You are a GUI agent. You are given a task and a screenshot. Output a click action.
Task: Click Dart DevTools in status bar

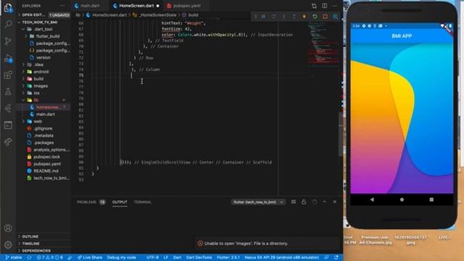click(x=199, y=257)
